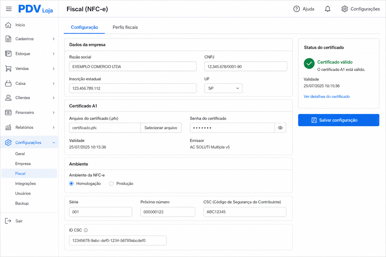Click the Cadastros document icon
The height and width of the screenshot is (257, 386).
click(x=8, y=39)
